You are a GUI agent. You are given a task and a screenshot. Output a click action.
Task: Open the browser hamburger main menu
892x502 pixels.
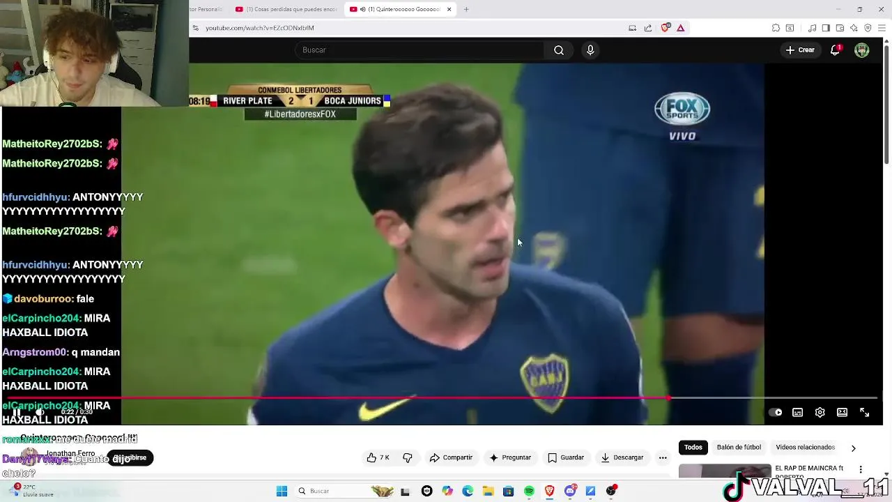coord(882,28)
